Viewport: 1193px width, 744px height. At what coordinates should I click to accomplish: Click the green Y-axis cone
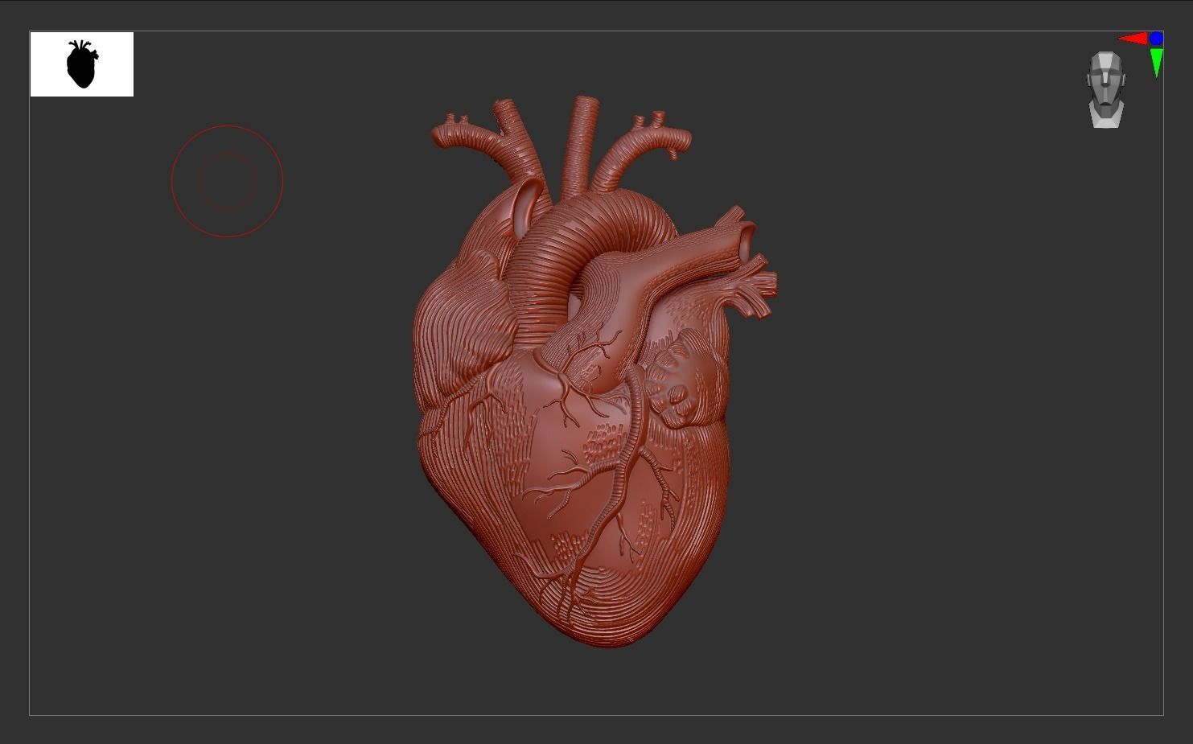[1157, 63]
